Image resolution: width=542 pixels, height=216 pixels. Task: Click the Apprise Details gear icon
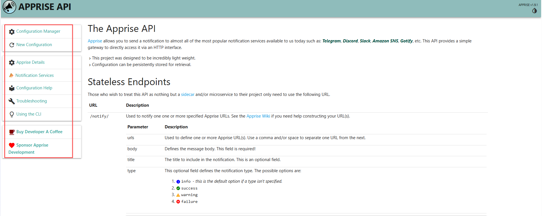[x=12, y=63]
